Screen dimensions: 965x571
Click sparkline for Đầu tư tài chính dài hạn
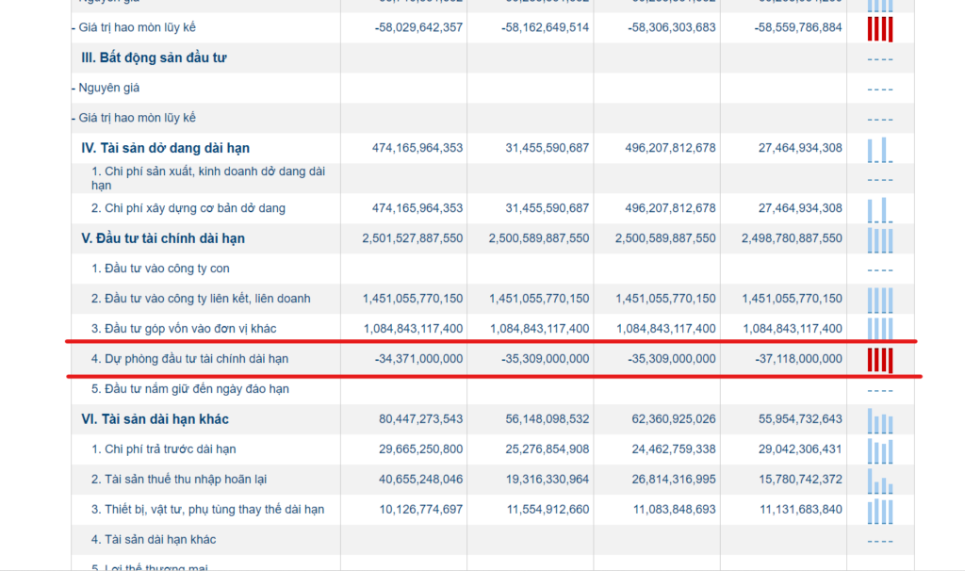coord(880,240)
